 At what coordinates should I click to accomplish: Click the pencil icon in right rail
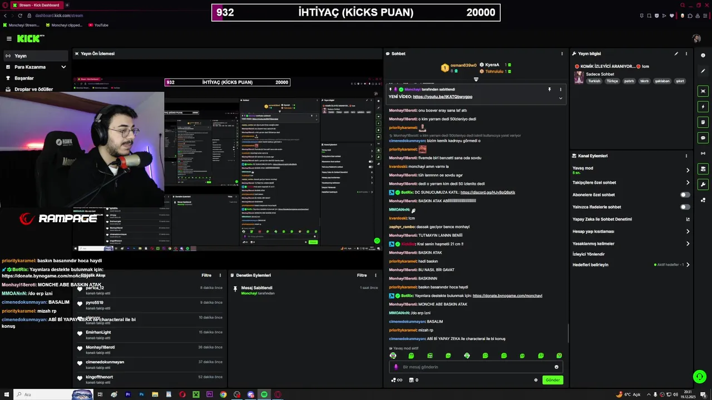(703, 71)
